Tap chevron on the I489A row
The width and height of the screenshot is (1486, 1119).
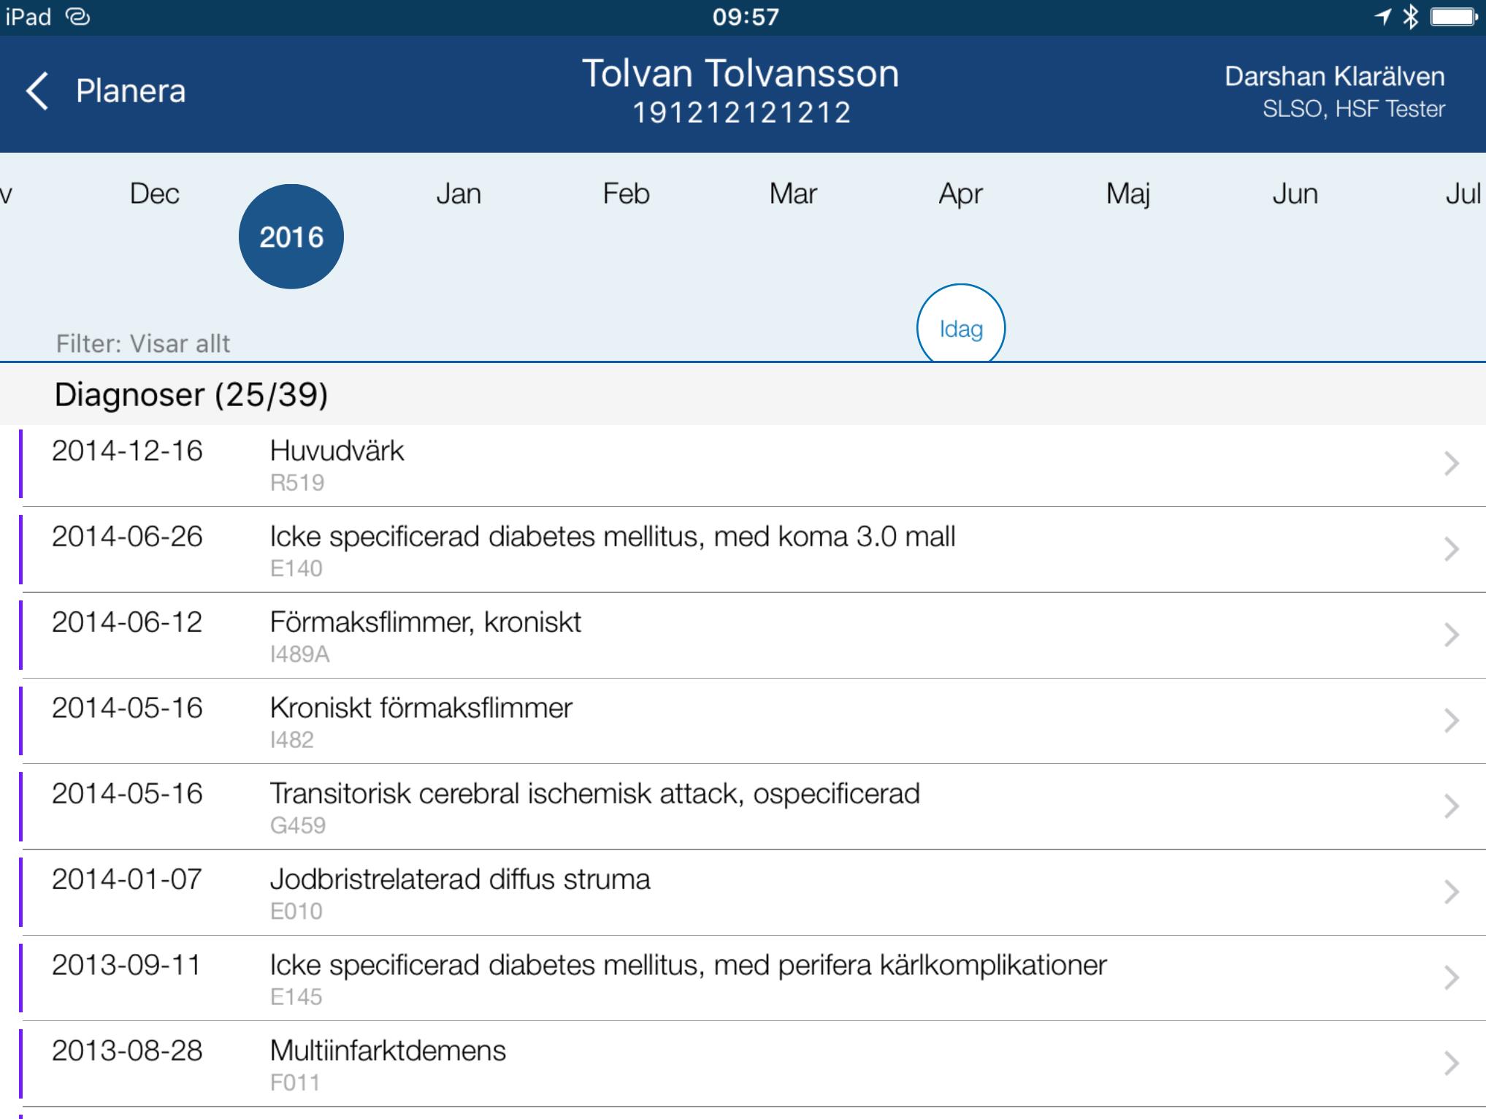(x=1452, y=635)
